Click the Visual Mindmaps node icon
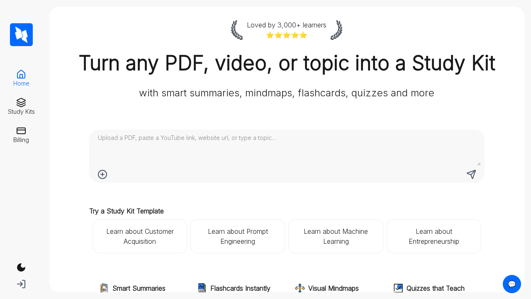 [300, 288]
